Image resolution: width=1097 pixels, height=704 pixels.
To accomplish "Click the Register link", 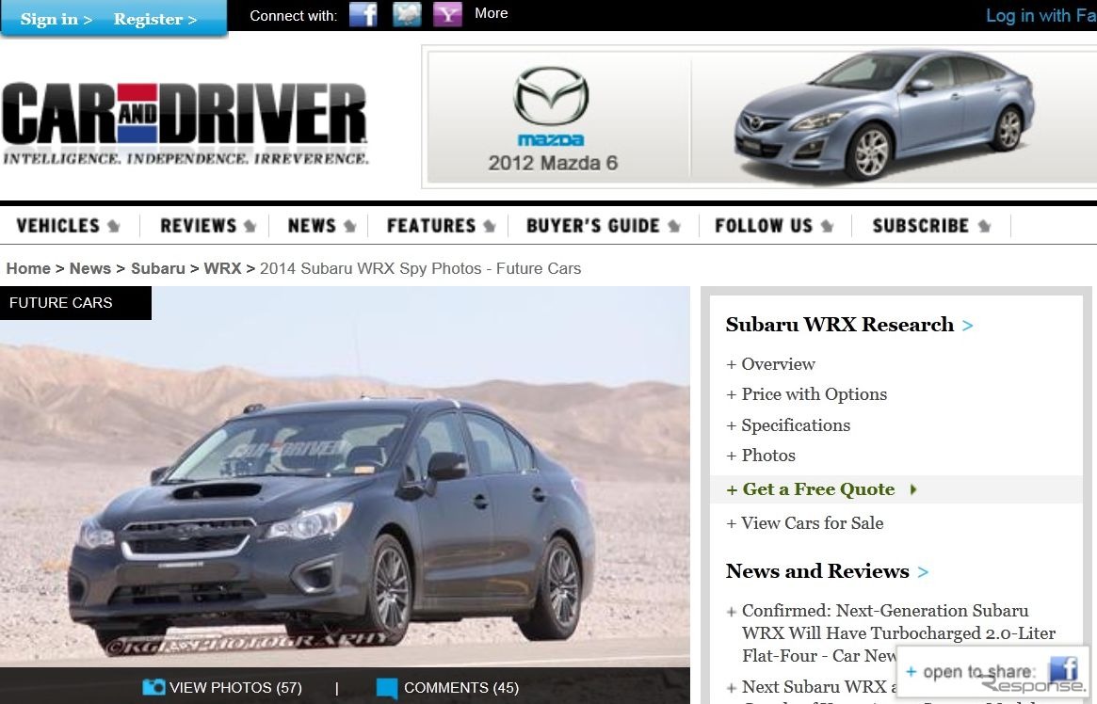I will pos(155,19).
